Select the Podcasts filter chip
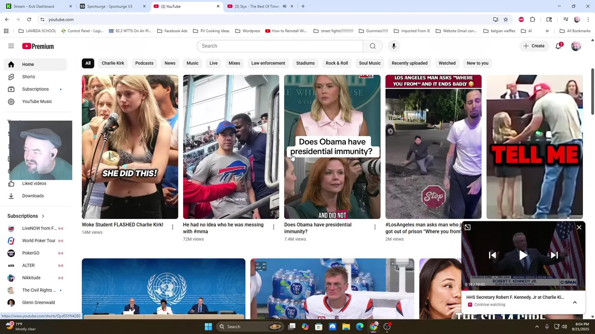The height and width of the screenshot is (334, 595). click(x=144, y=63)
